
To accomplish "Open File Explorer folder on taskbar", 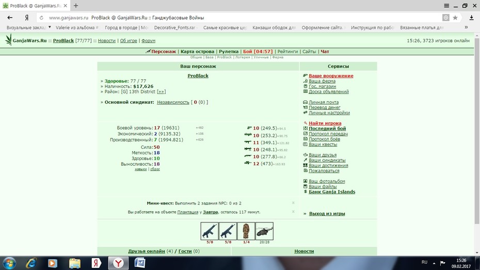I will click(x=74, y=263).
